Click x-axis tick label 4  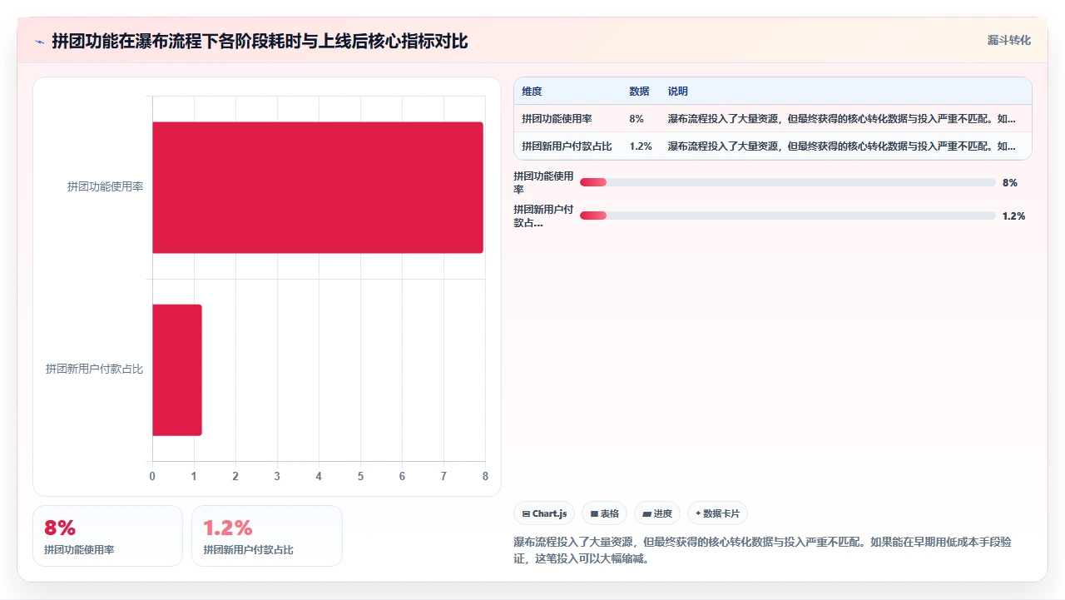(319, 477)
